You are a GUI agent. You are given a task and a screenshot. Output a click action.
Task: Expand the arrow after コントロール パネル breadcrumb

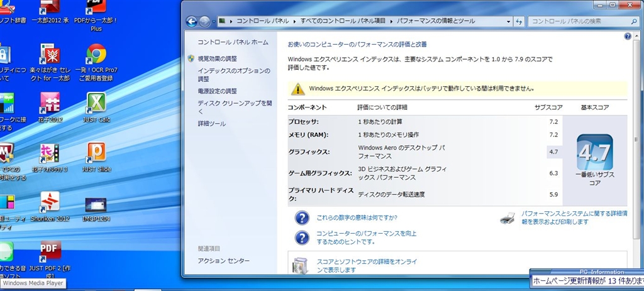(294, 21)
